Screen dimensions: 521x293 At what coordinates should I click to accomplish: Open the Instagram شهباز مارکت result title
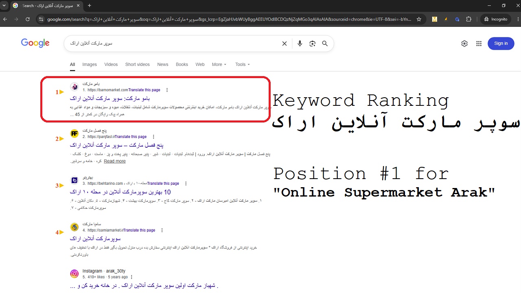pos(144,286)
